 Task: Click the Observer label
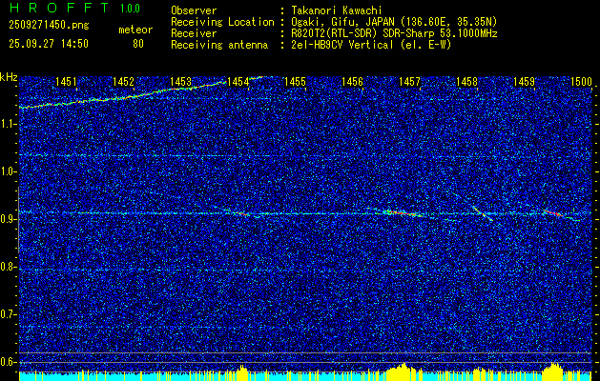[194, 10]
